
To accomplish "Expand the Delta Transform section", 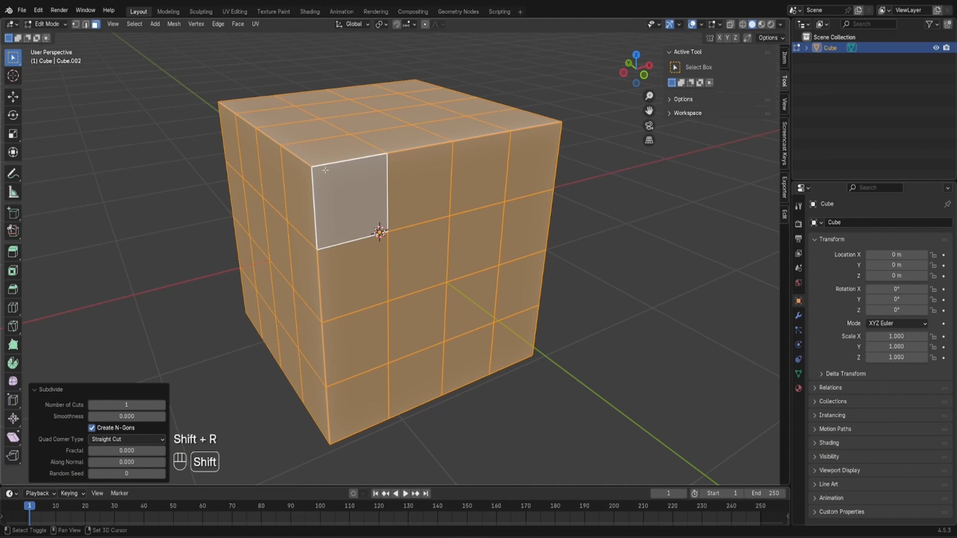I will [845, 374].
